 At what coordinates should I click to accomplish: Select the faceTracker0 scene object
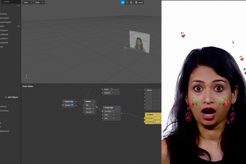click(x=4, y=30)
